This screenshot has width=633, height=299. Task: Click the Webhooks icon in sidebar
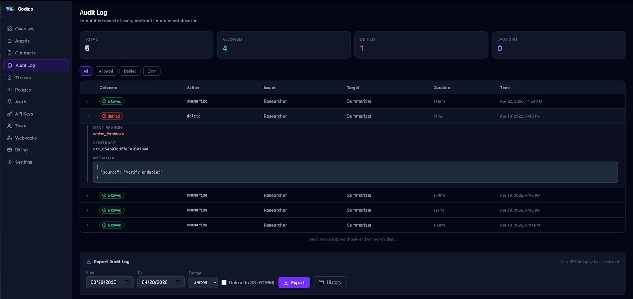[9, 138]
